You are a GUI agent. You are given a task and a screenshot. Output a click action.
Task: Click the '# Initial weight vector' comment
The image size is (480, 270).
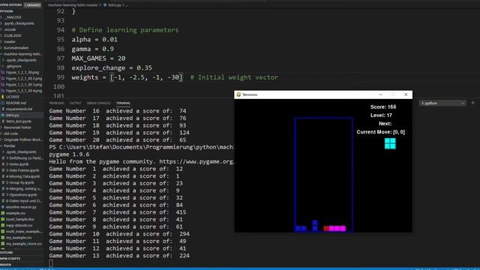(x=234, y=77)
